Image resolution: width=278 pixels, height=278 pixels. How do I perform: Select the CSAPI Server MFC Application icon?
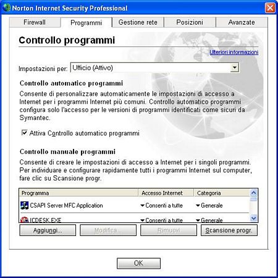point(25,206)
